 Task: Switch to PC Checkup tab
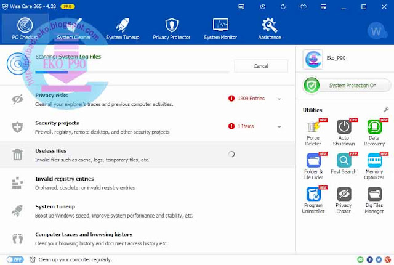coord(25,28)
